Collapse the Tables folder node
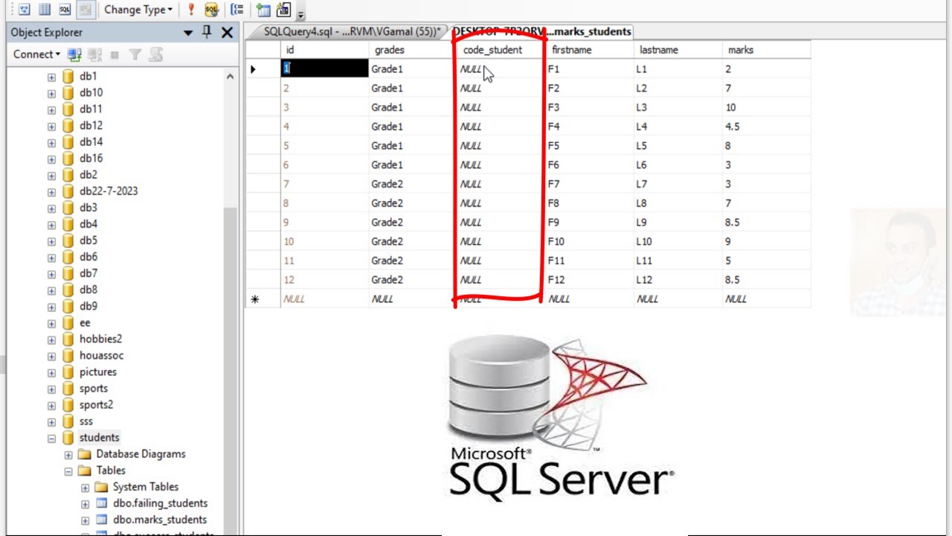 click(68, 471)
